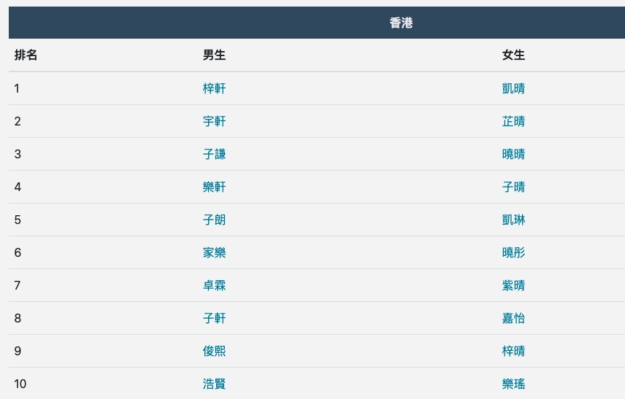Open the boy name 卓霖 link

click(214, 285)
